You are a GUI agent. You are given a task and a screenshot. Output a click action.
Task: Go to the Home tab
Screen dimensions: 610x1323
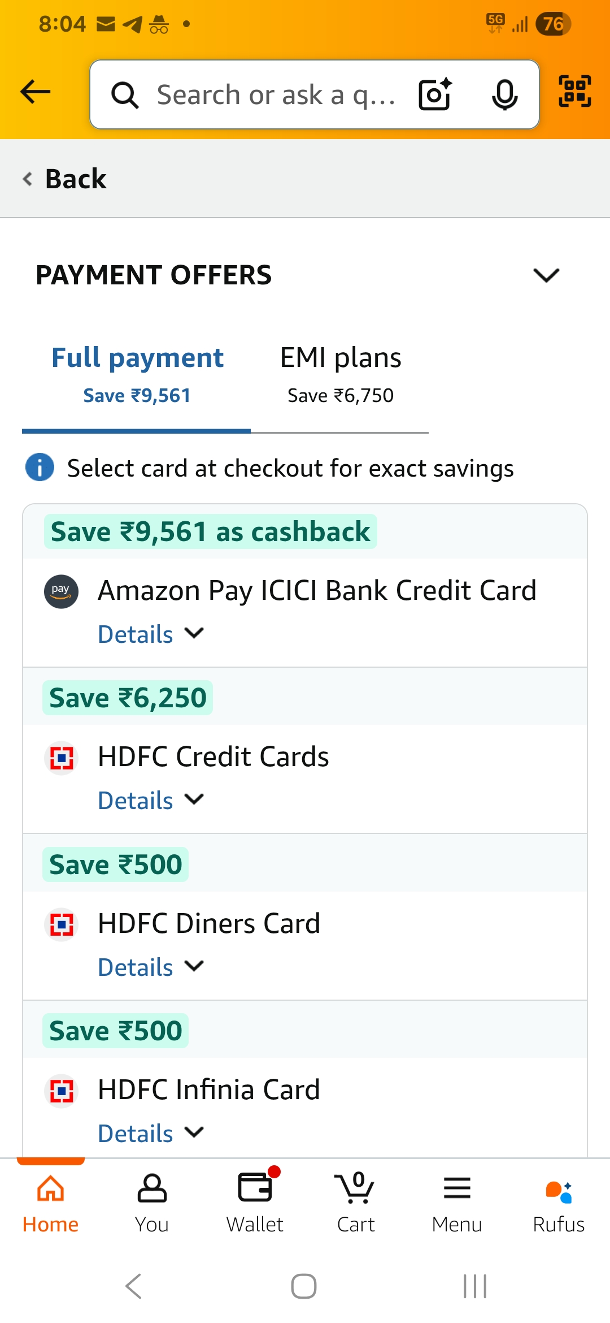tap(50, 1201)
